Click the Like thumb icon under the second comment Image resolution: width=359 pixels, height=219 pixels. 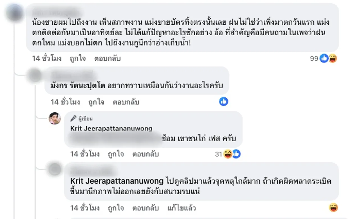224,102
